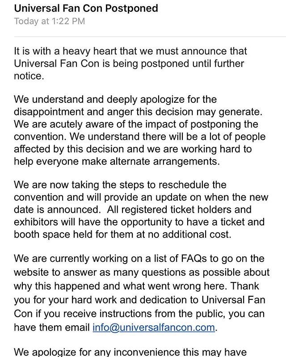The width and height of the screenshot is (286, 357).
Task: Click the "It is with a heavy heart" paragraph
Action: (x=130, y=64)
